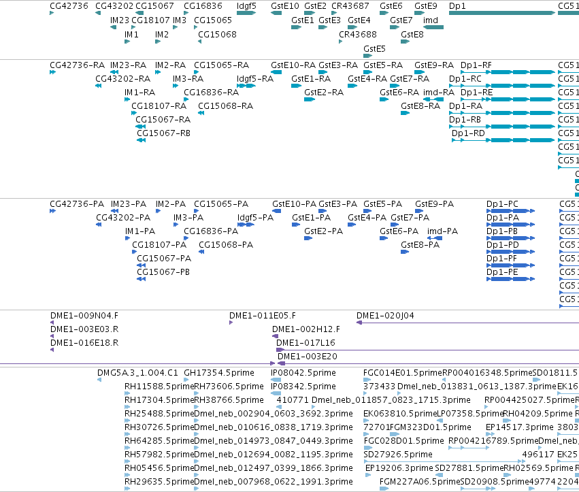Select the RH73606.5prime EST label
This screenshot has width=579, height=492.
coord(229,387)
